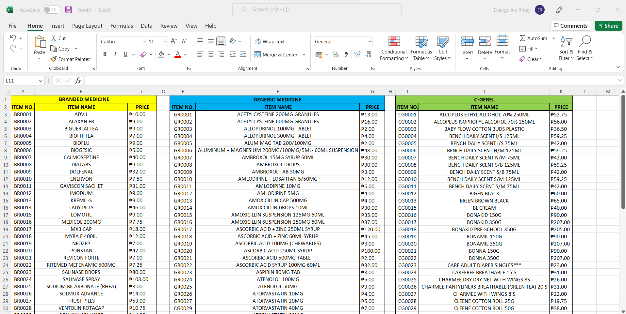Click the Borders icon
This screenshot has height=314, width=626.
143,54
